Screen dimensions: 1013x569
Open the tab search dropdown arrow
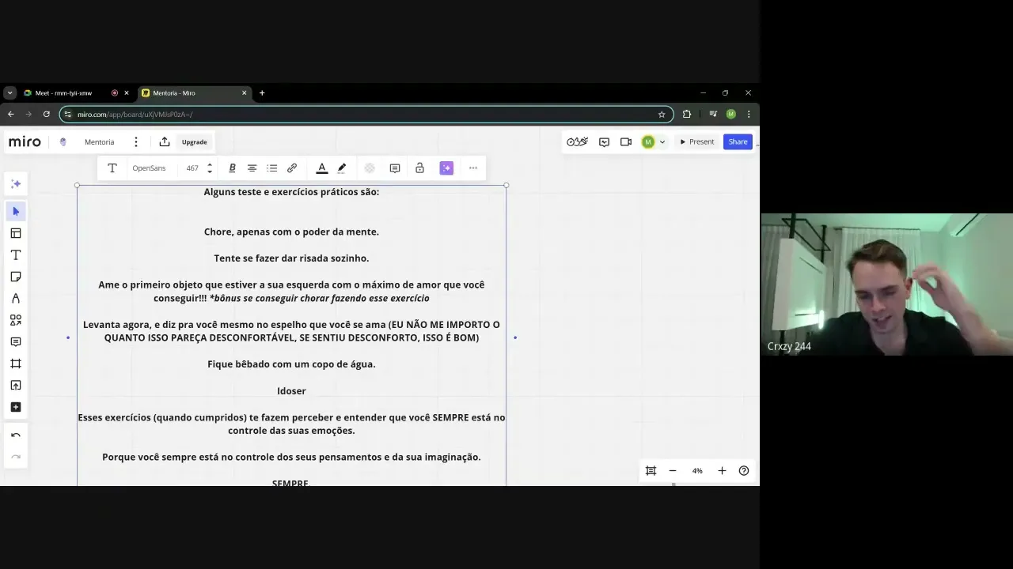(x=9, y=93)
